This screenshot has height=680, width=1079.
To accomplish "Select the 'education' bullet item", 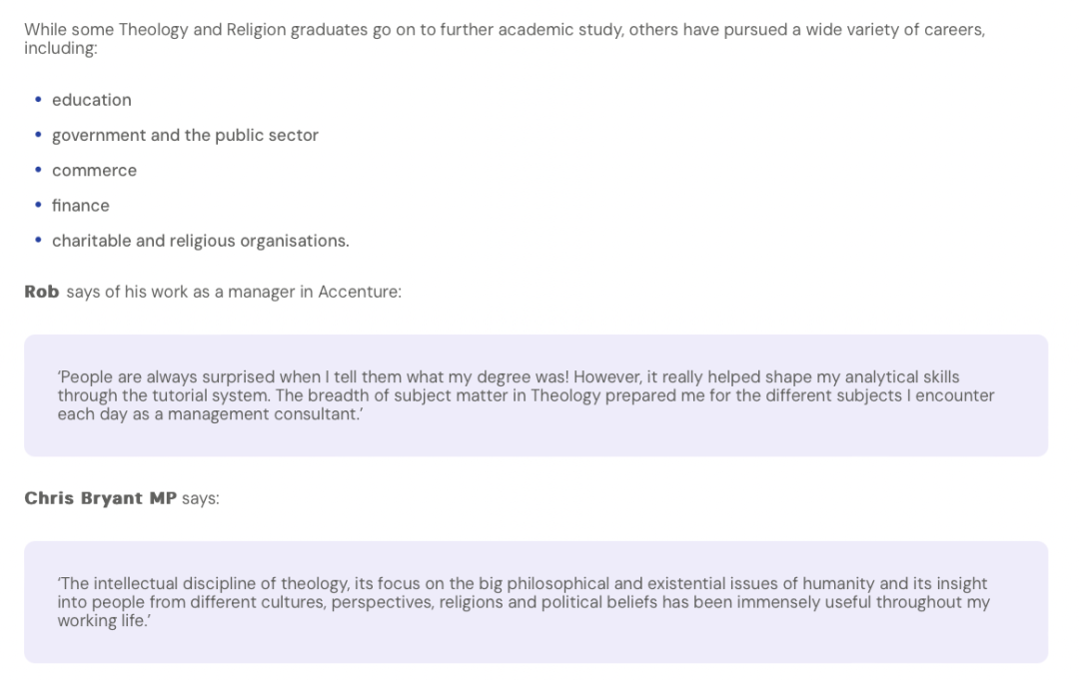I will pos(92,100).
